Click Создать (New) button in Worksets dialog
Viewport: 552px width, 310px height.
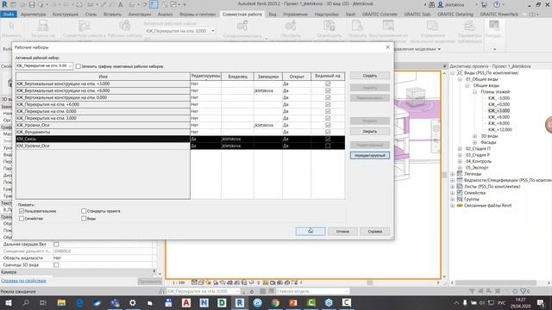click(370, 76)
